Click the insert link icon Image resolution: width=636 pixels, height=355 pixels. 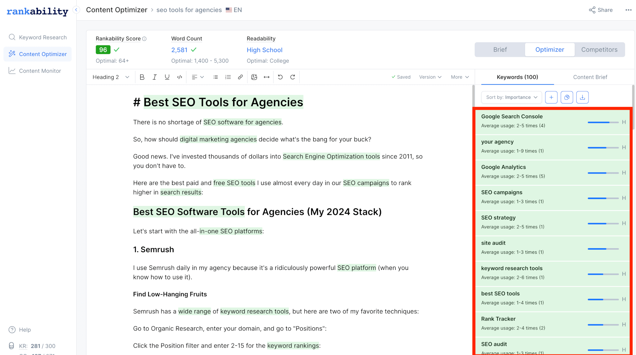click(x=240, y=77)
